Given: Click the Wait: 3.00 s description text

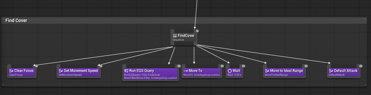Looking at the screenshot, I should pos(234,75).
